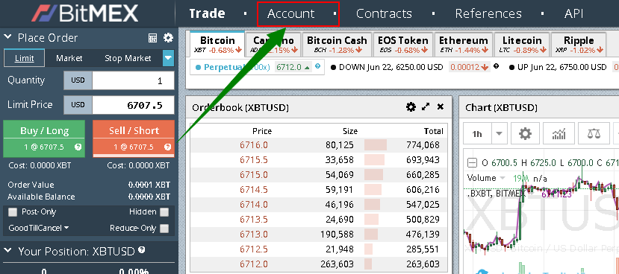
Task: Click the Buy / Long button
Action: coord(44,139)
